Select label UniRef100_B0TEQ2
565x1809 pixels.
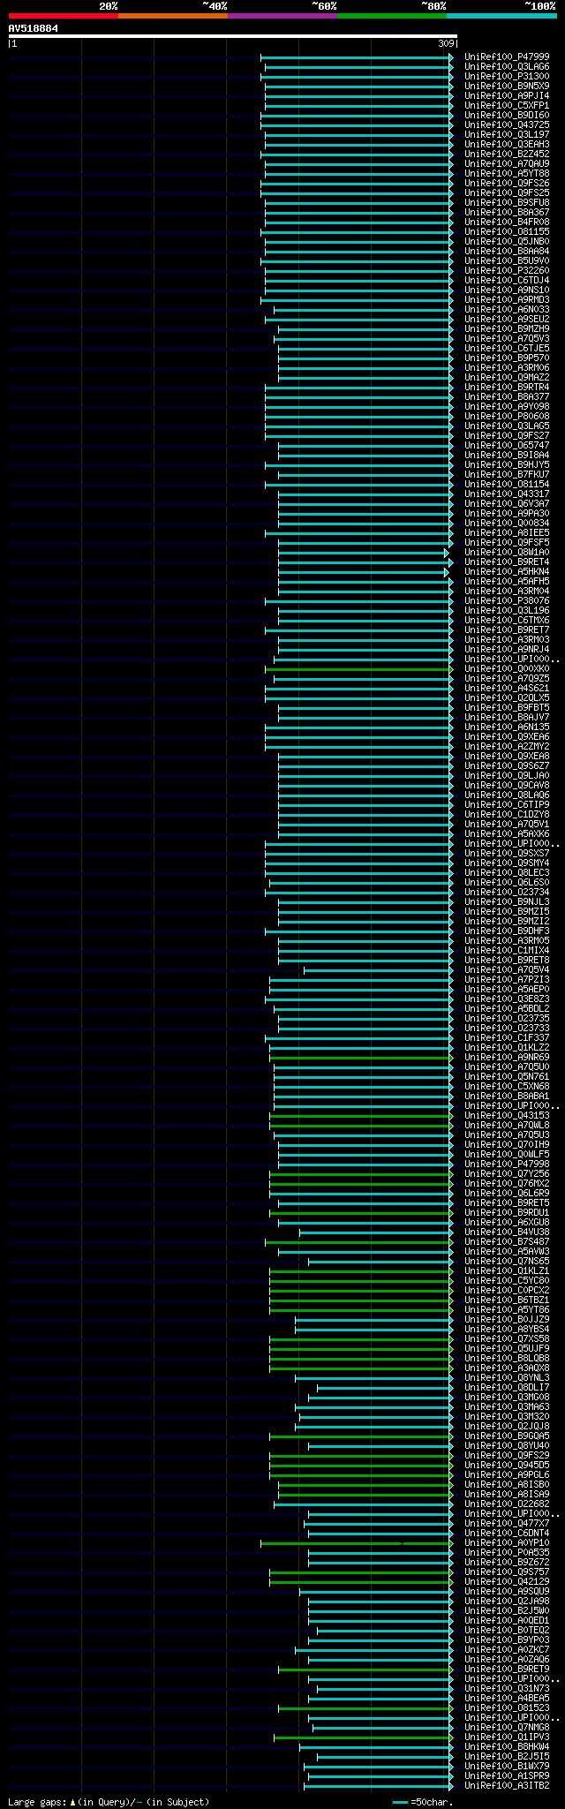coord(507,1630)
